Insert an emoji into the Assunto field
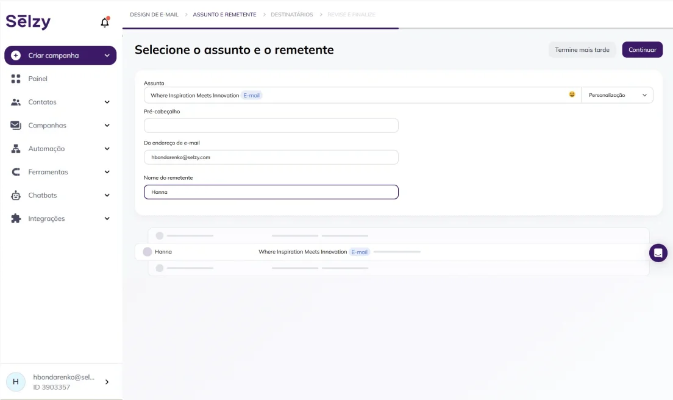This screenshot has height=400, width=673. tap(571, 95)
